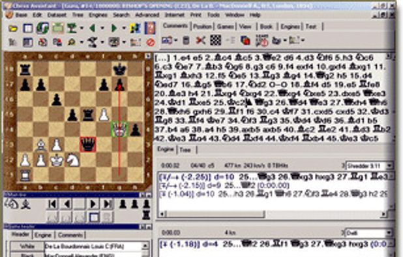Image resolution: width=403 pixels, height=257 pixels.
Task: Switch to the Test toolbar tab
Action: [311, 27]
